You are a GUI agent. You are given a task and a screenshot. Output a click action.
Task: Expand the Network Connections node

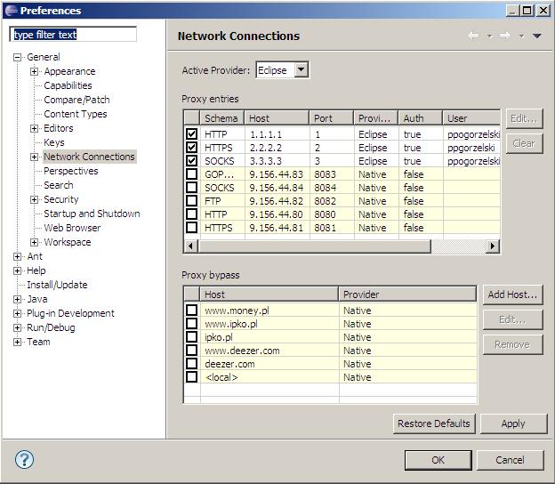click(x=34, y=157)
